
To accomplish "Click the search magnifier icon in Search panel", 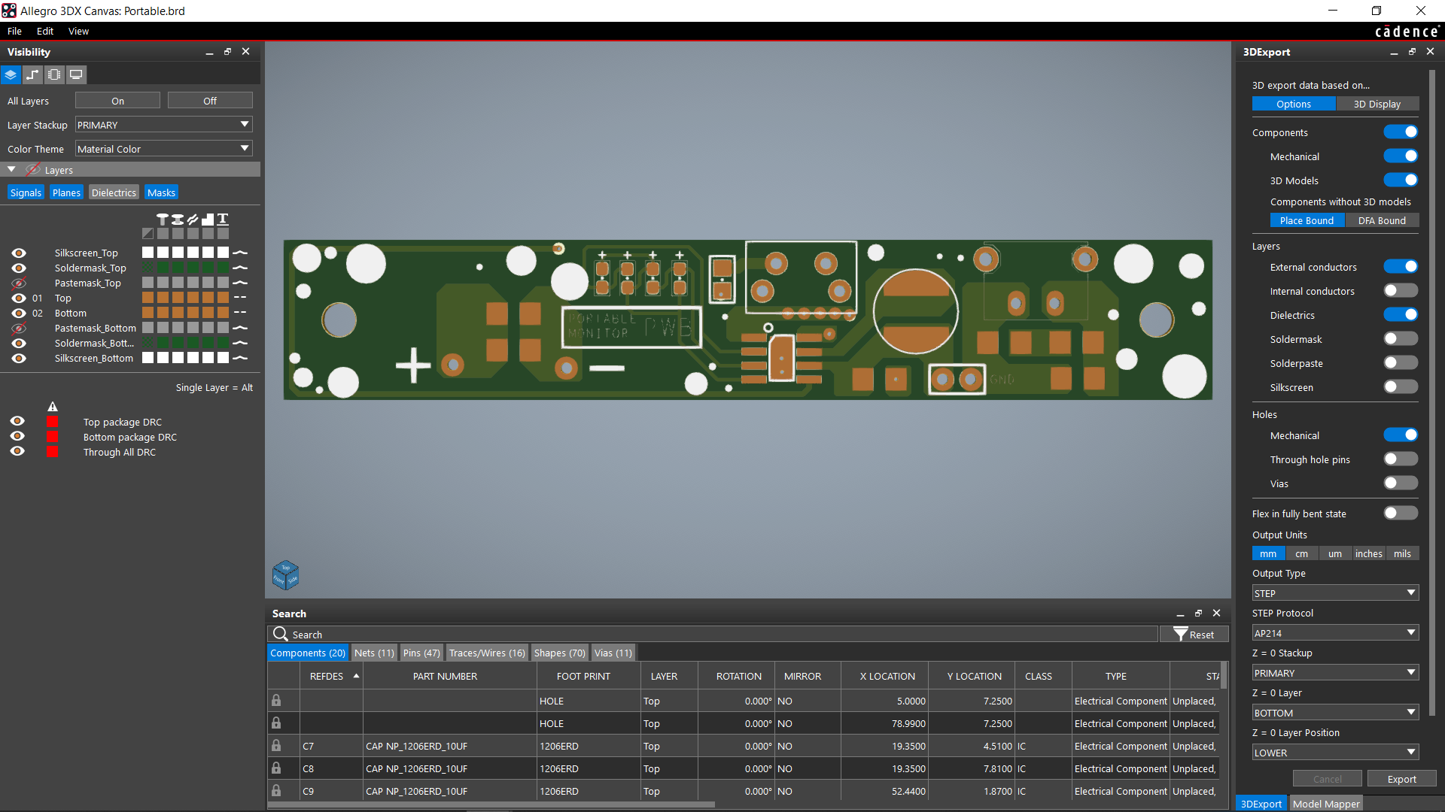I will click(279, 634).
